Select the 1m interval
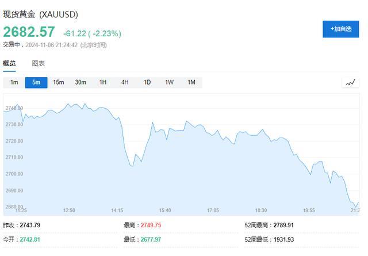Screen dimensions: 368x256 (x=14, y=82)
